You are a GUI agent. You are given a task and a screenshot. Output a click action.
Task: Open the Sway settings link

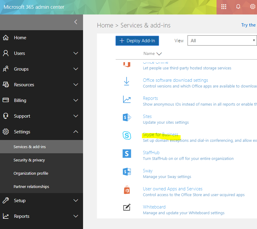tap(148, 171)
